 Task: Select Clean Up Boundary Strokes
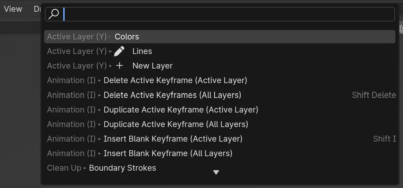click(122, 168)
